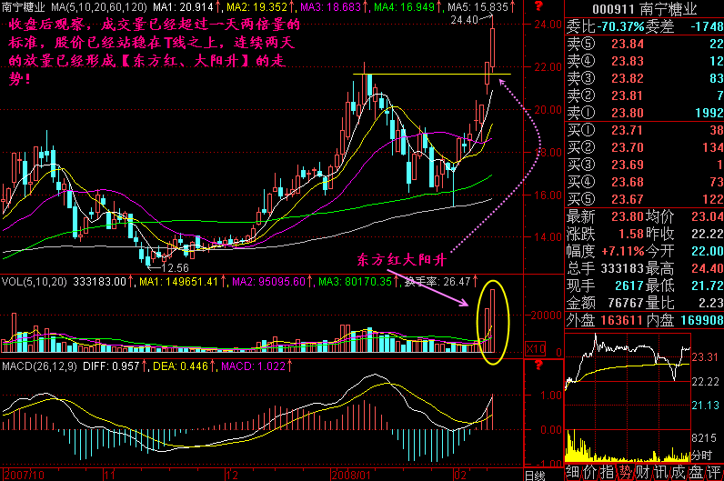The image size is (724, 481).
Task: Click the question mark icon in the MACD panel
Action: pyautogui.click(x=539, y=365)
